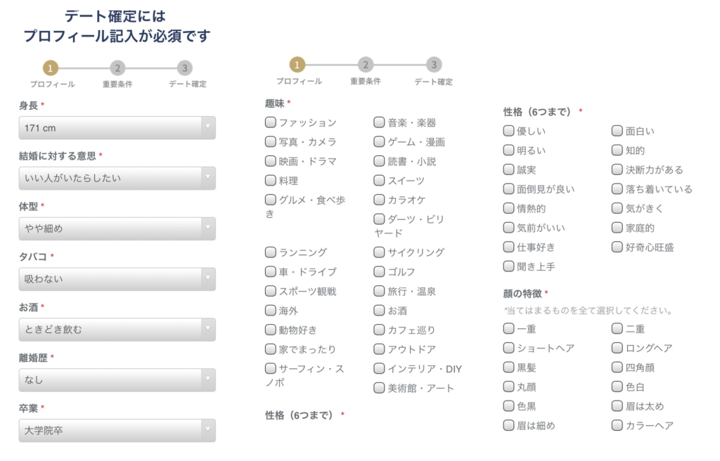Open the 体型 やや細め dropdown
Image resolution: width=720 pixels, height=461 pixels.
point(117,228)
